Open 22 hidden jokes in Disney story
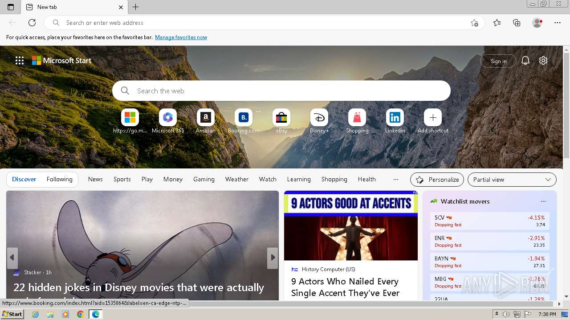Screen dimensions: 570x320 coord(138,288)
